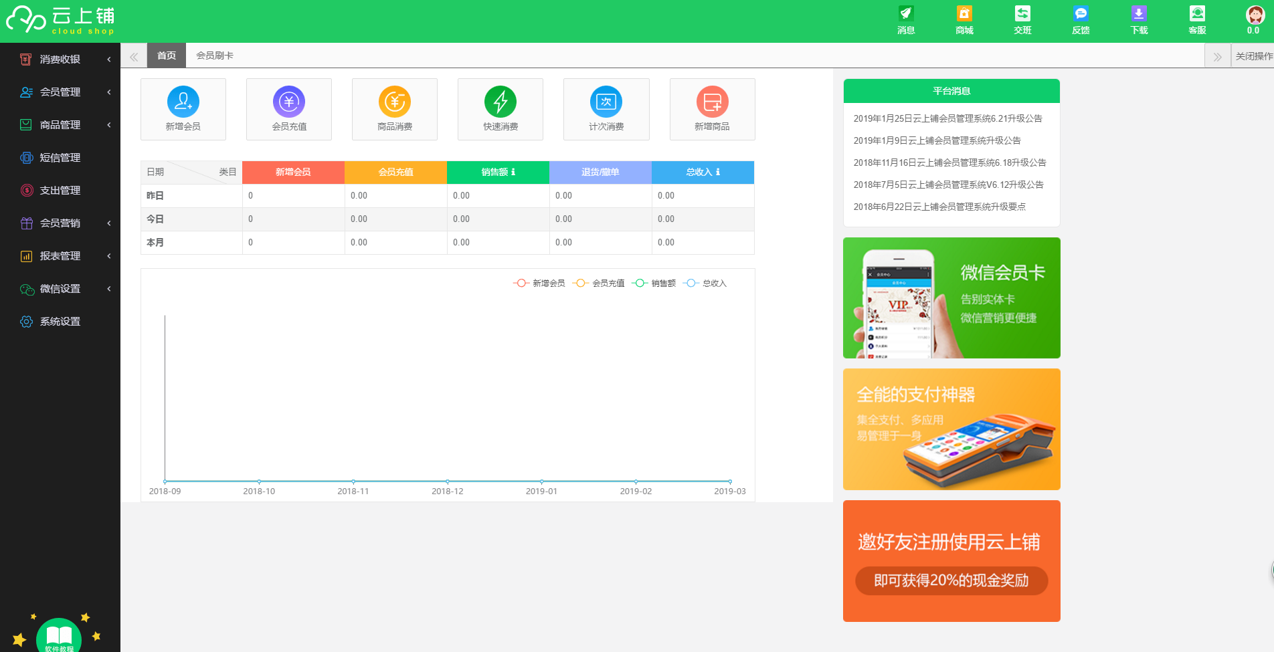Click the 系统设置 gear icon
Screen dimensions: 1274x652
pyautogui.click(x=26, y=321)
